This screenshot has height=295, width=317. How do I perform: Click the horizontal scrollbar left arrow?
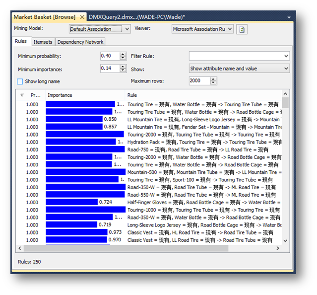tap(20, 248)
